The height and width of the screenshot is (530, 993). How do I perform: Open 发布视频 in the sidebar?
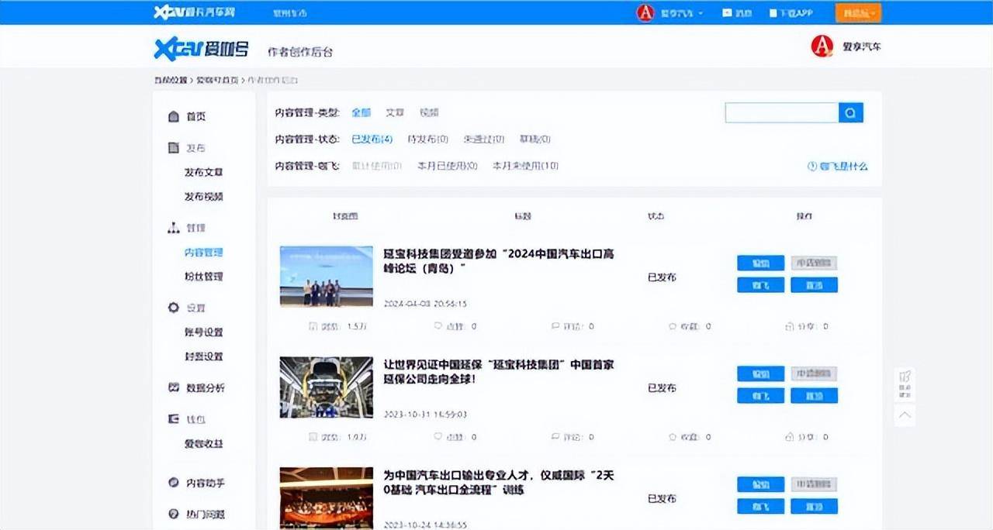203,197
